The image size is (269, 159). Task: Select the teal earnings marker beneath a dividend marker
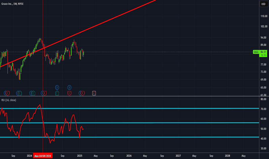(57, 93)
